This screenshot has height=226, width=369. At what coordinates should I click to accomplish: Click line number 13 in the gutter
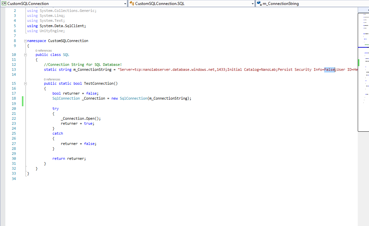click(14, 69)
